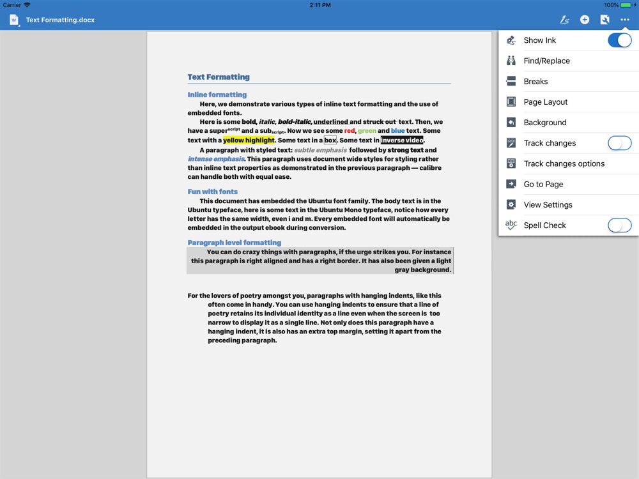This screenshot has width=639, height=479.
Task: Click the 'subtle emphasis' gray italic text
Action: coord(321,150)
